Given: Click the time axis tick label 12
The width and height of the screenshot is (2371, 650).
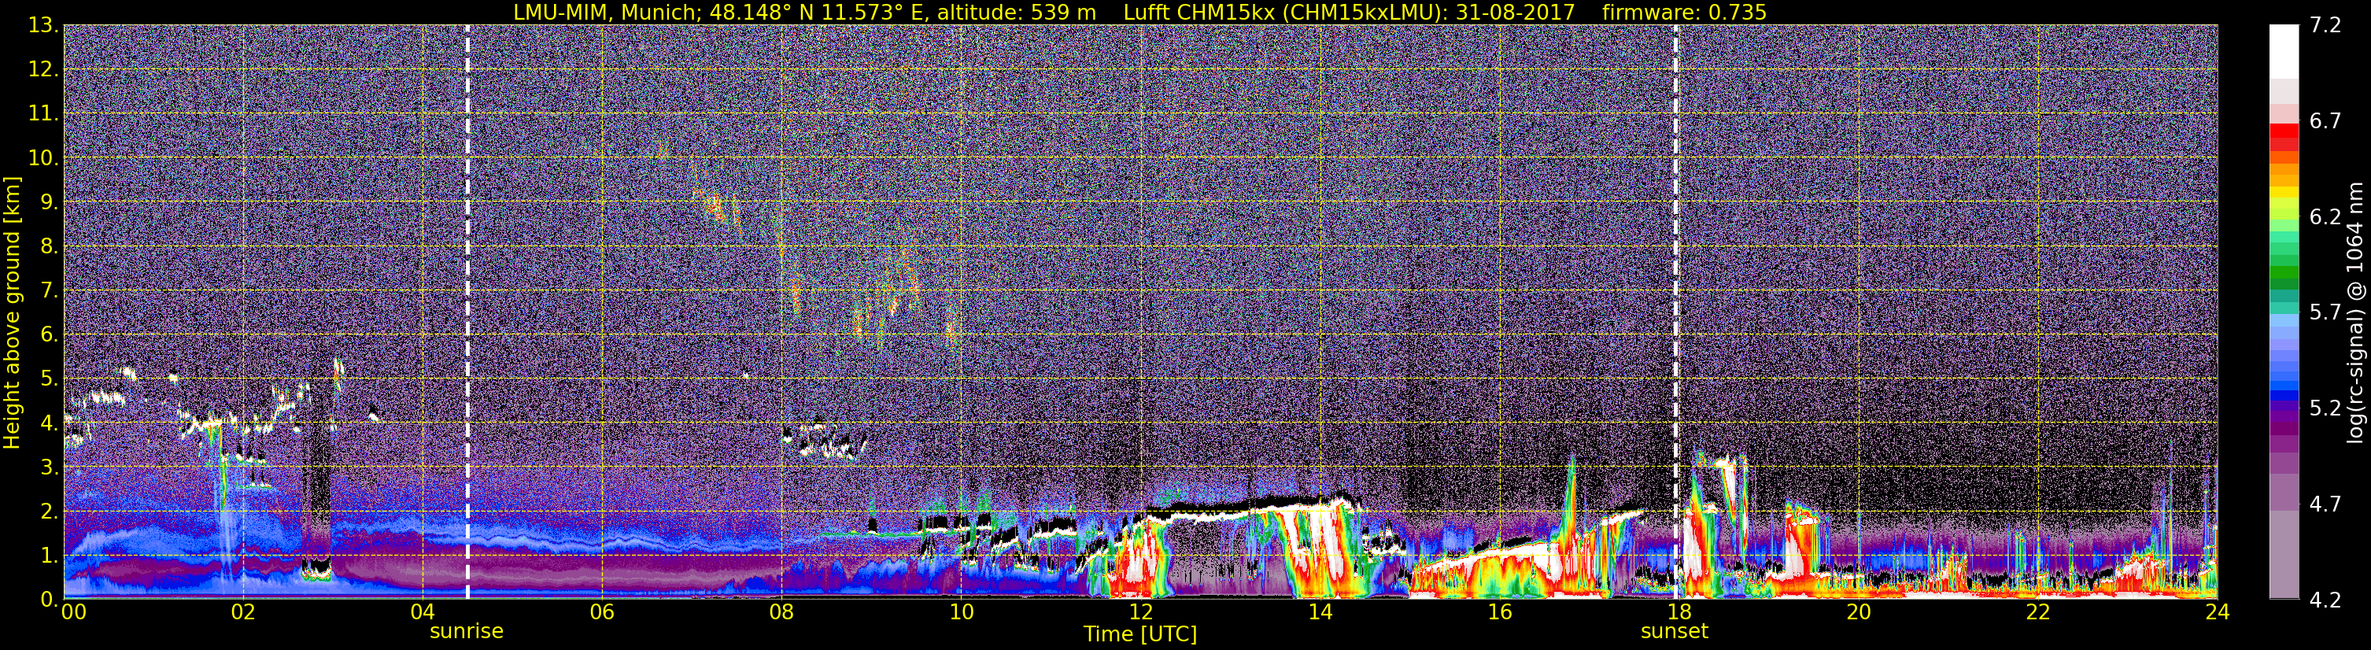Looking at the screenshot, I should [x=1140, y=613].
